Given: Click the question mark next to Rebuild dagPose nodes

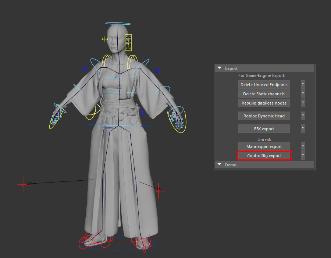Looking at the screenshot, I should 303,103.
